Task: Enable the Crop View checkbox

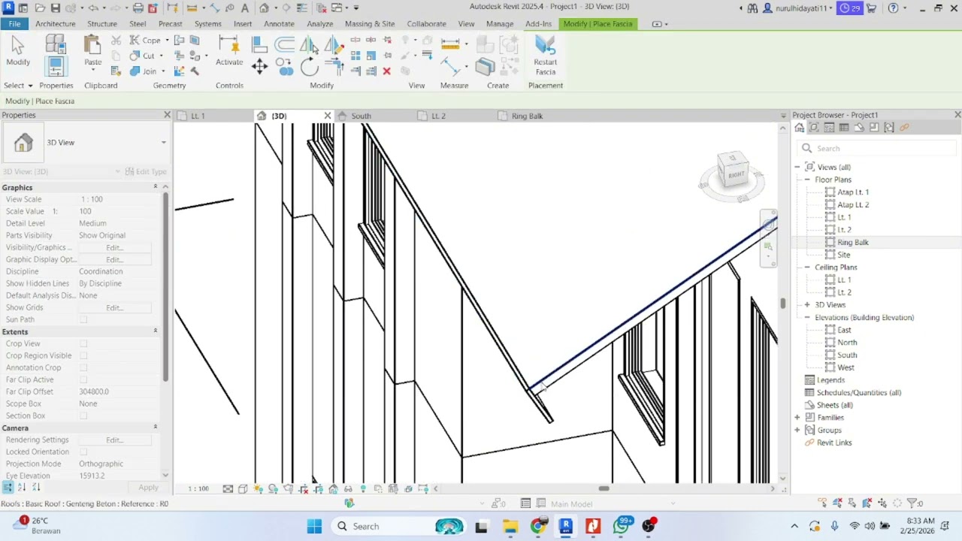Action: (x=83, y=343)
